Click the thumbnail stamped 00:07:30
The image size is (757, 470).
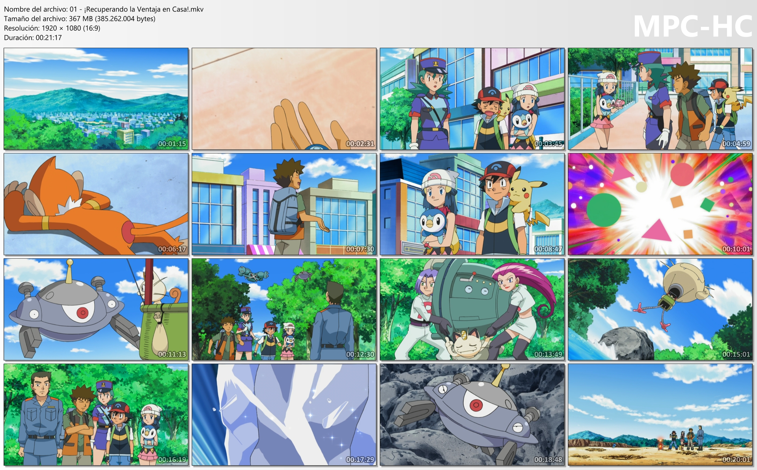pyautogui.click(x=284, y=204)
